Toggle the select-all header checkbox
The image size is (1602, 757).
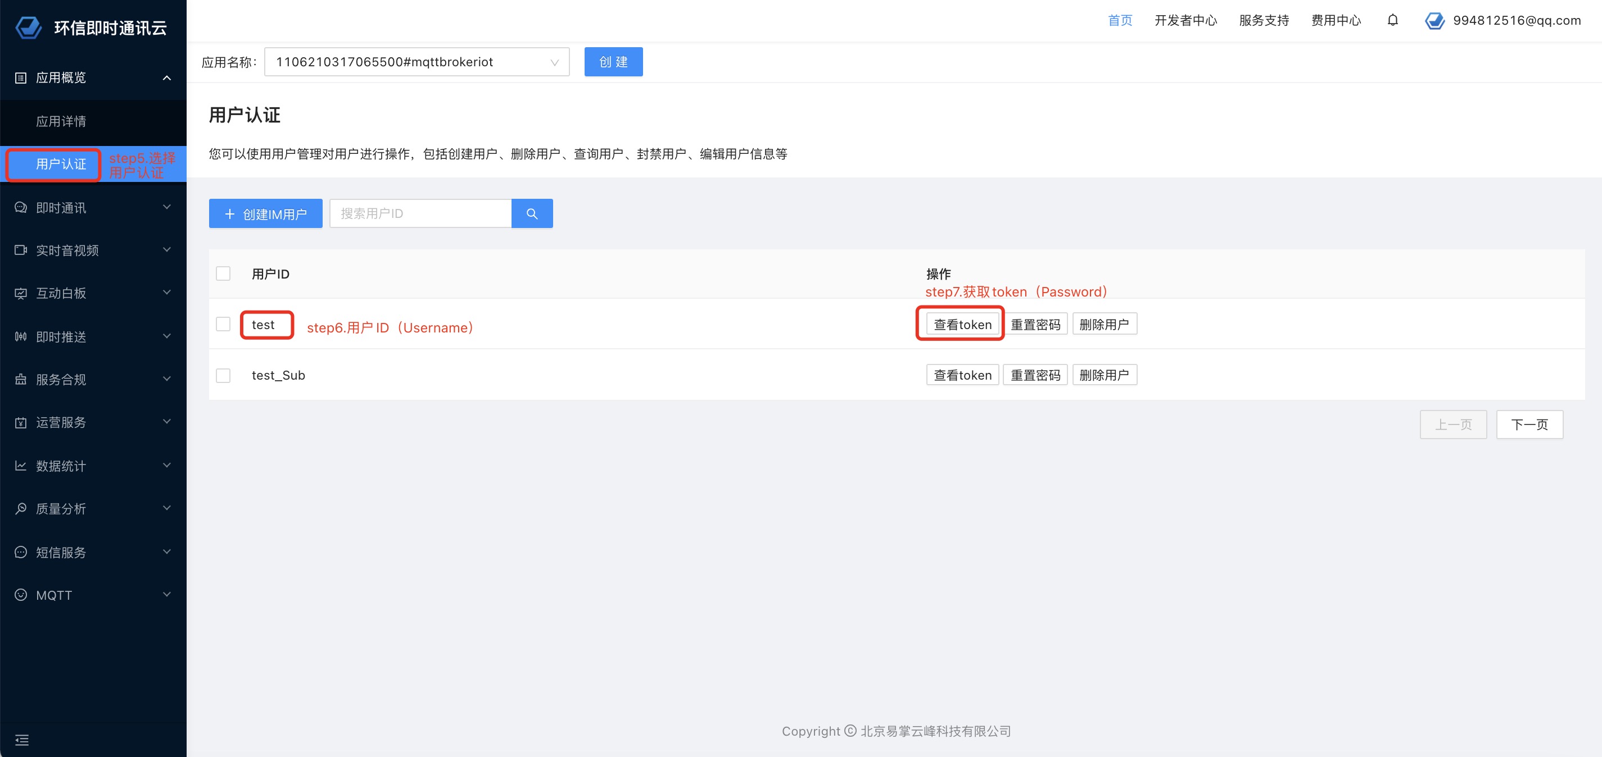click(223, 273)
